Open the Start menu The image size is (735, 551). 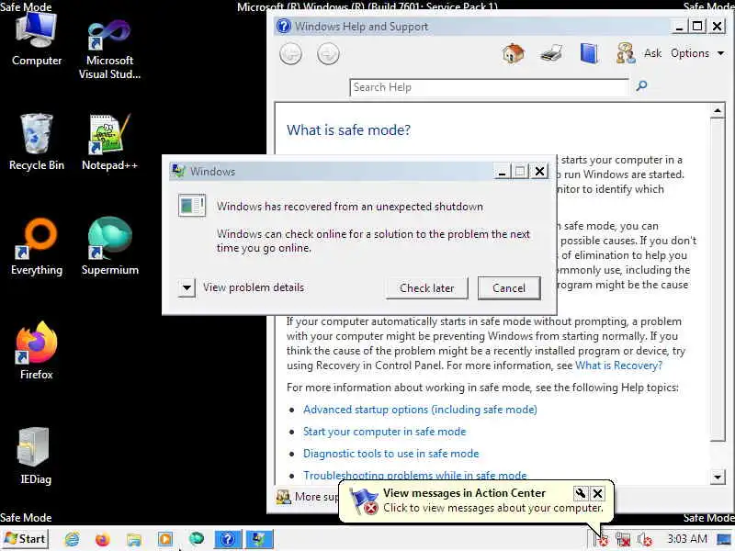tap(26, 539)
